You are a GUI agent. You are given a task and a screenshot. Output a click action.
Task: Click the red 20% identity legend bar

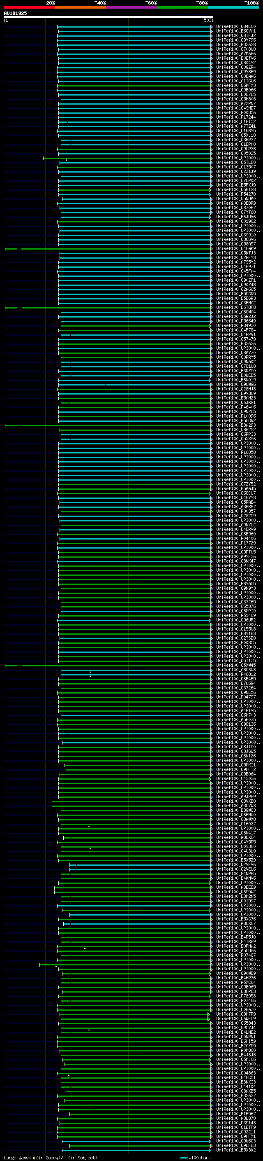point(29,7)
